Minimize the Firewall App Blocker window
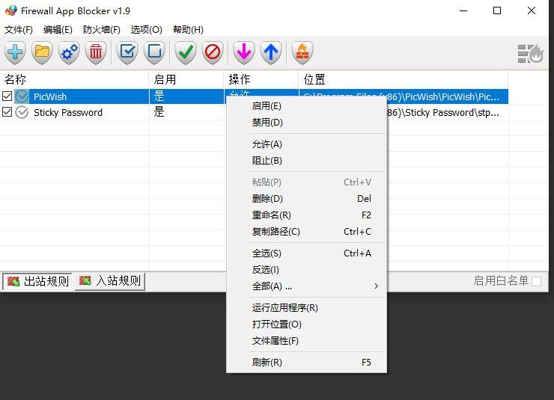 [x=463, y=10]
